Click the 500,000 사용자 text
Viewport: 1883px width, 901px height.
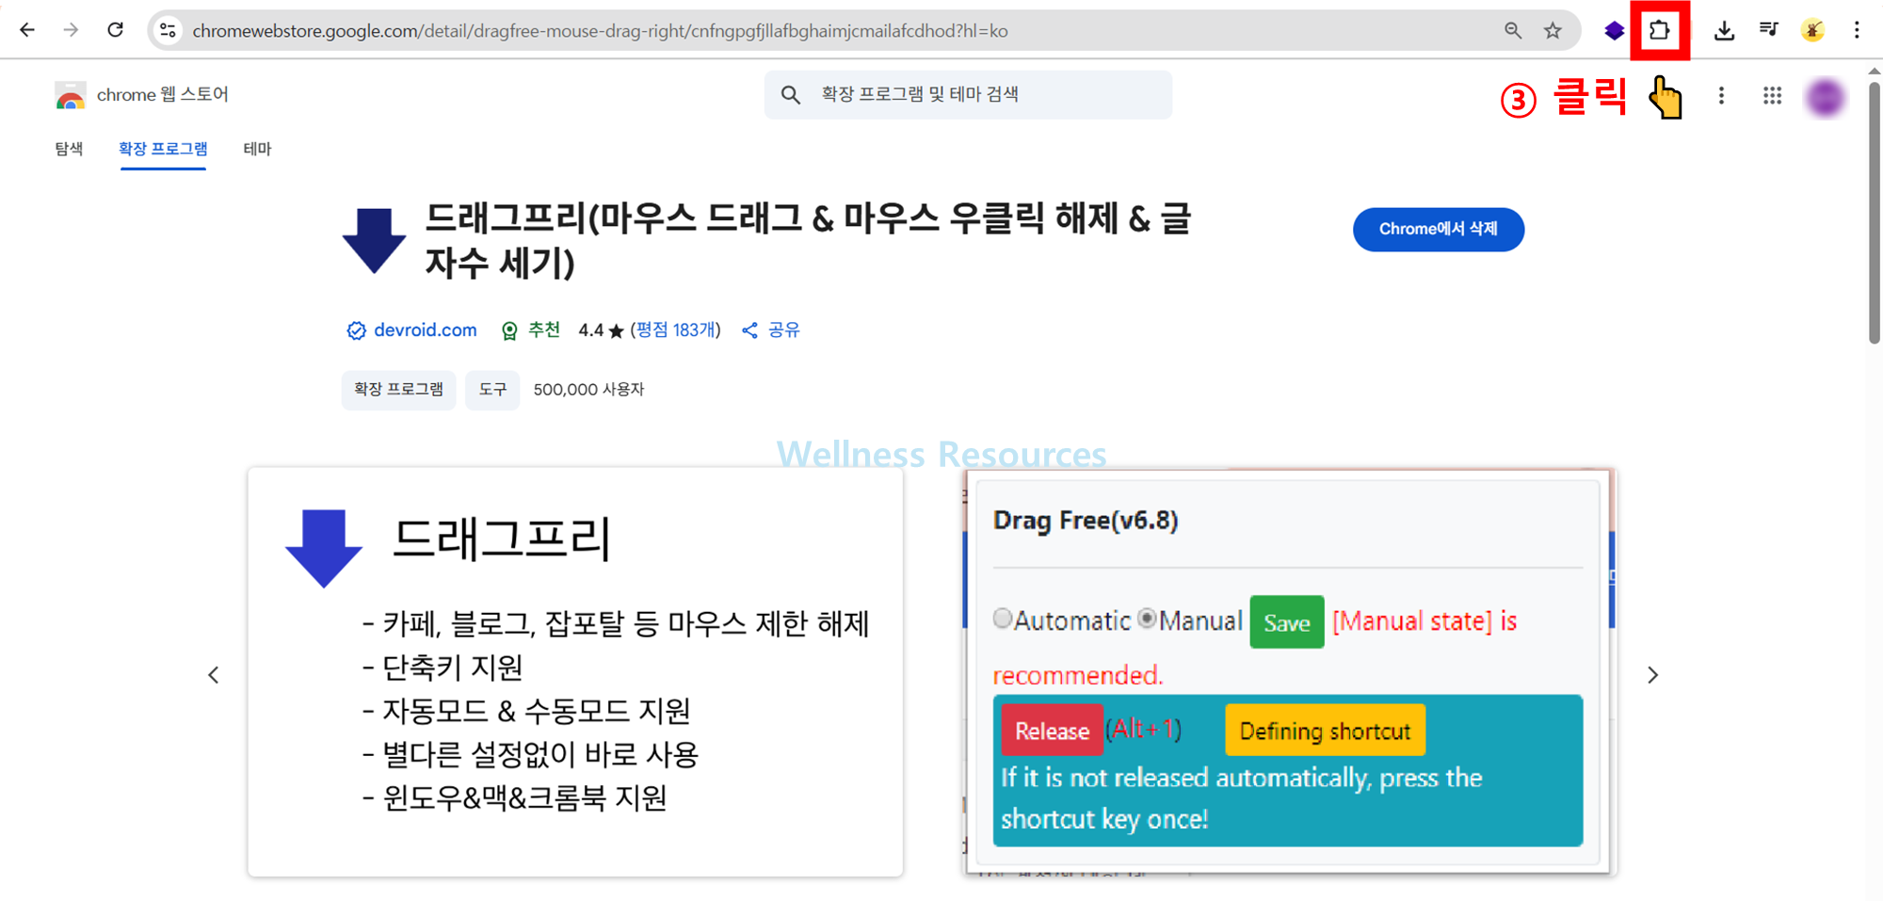588,389
